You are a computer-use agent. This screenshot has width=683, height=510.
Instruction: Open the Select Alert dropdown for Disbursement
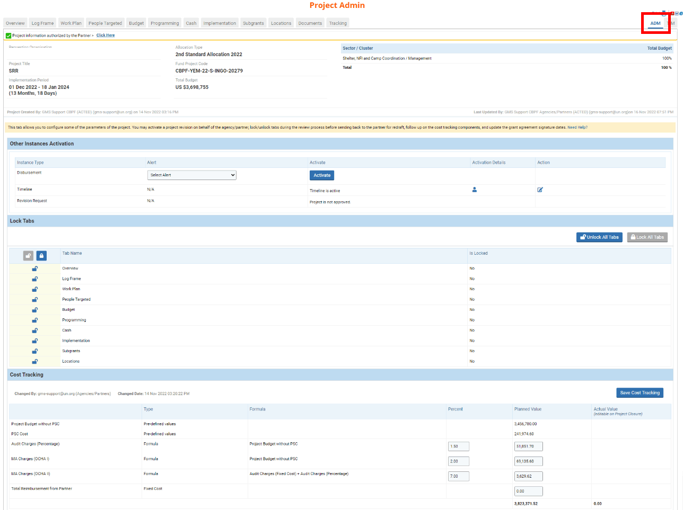(191, 175)
